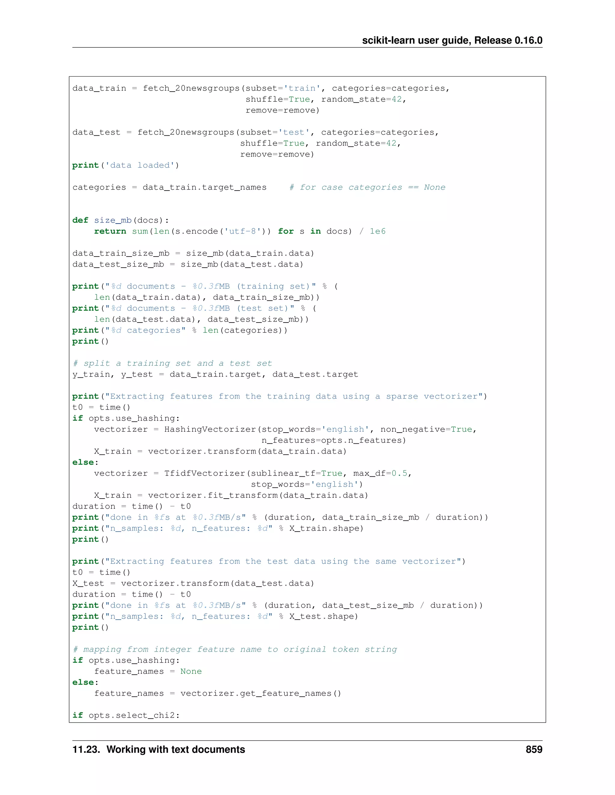
Task: Click the header 'scikit-learn user guide, Release 0.16.0'
Action: click(x=452, y=40)
